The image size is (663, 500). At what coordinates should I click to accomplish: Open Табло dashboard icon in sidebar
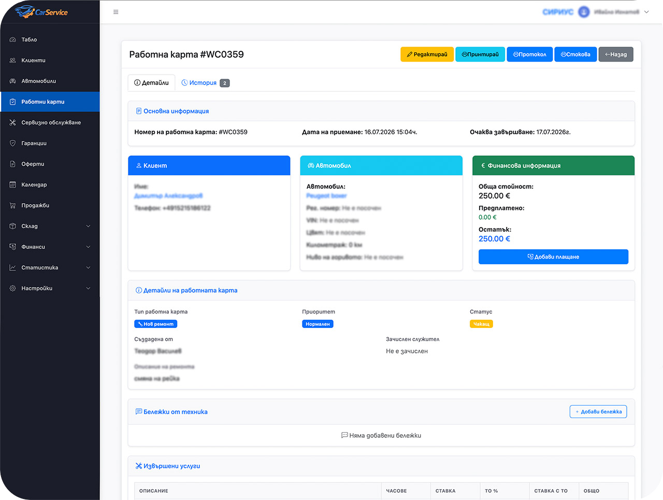(x=13, y=39)
